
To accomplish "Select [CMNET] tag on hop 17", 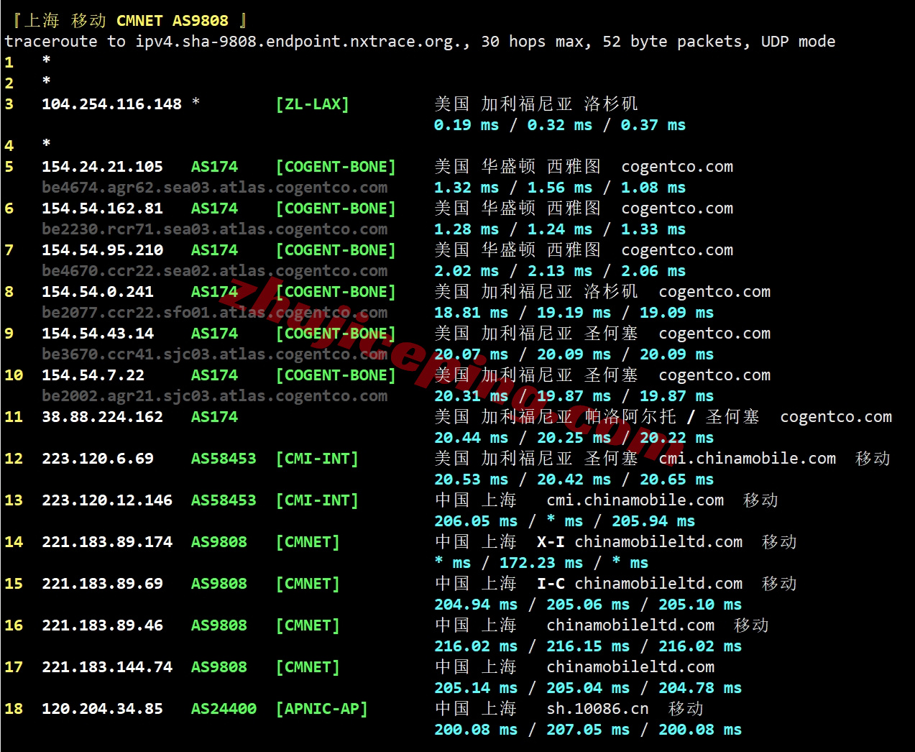I will tap(308, 667).
